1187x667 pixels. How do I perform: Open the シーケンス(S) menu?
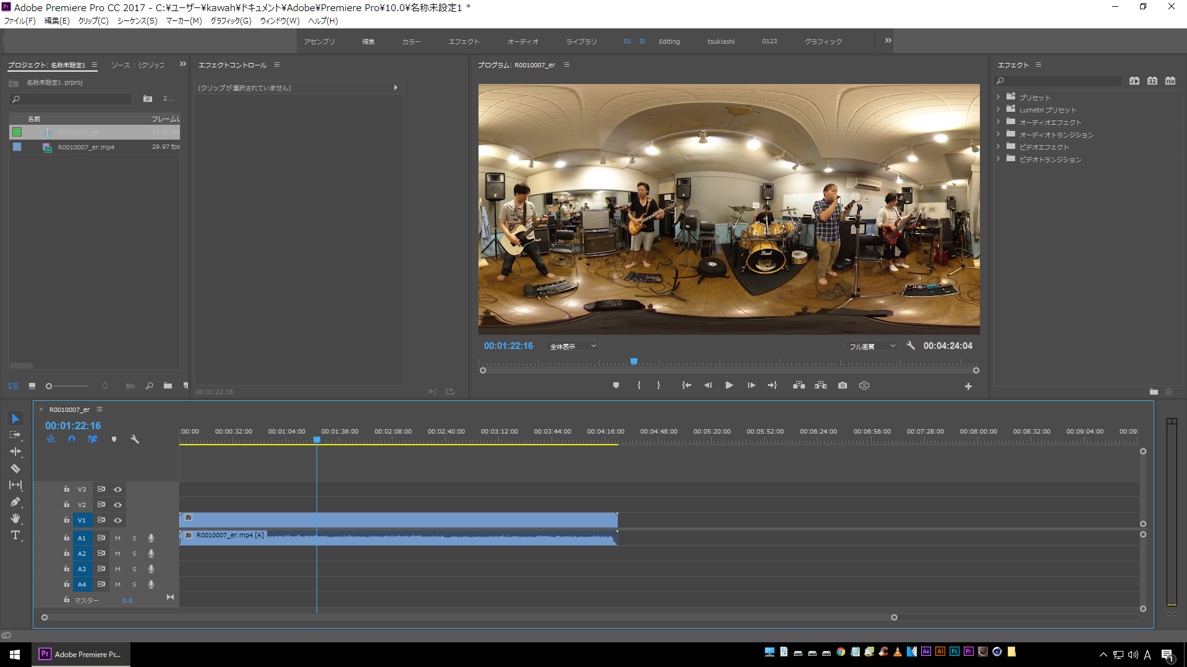(x=137, y=21)
